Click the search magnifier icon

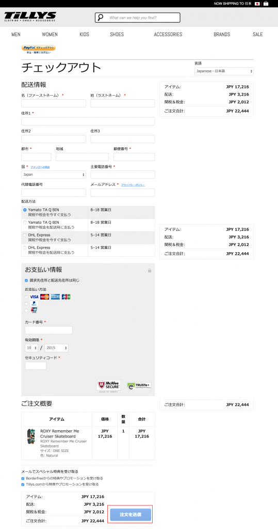[101, 18]
